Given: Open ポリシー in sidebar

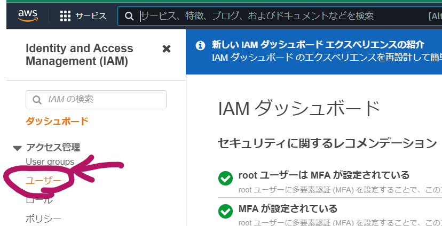Looking at the screenshot, I should [x=43, y=219].
